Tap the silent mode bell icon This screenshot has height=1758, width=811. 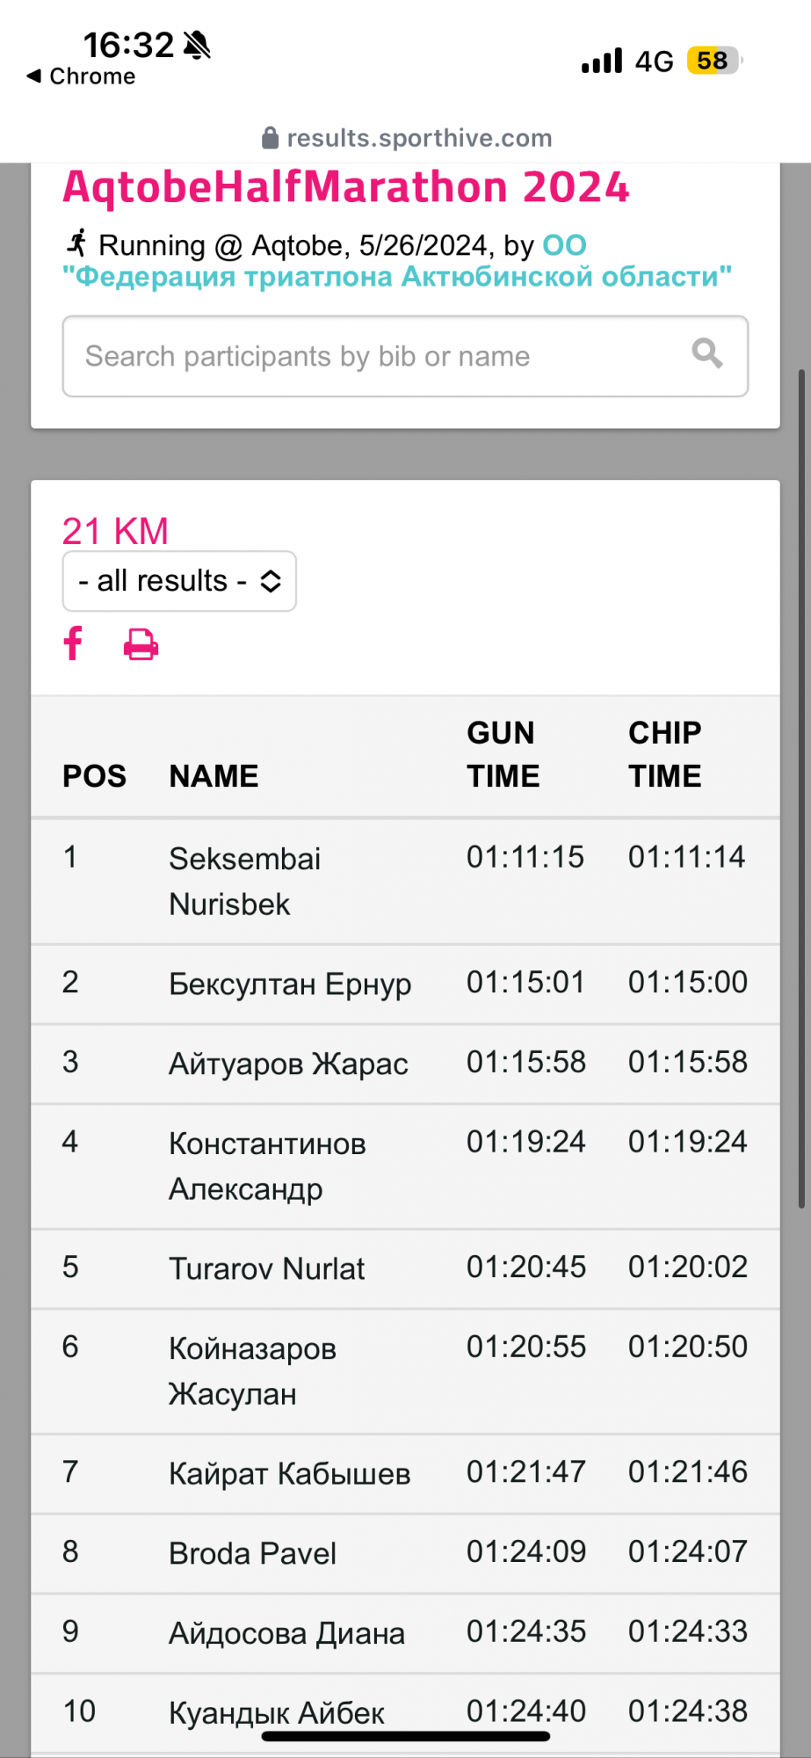click(198, 45)
